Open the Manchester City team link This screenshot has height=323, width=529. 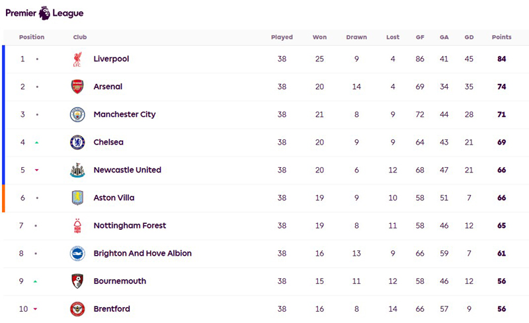click(124, 114)
